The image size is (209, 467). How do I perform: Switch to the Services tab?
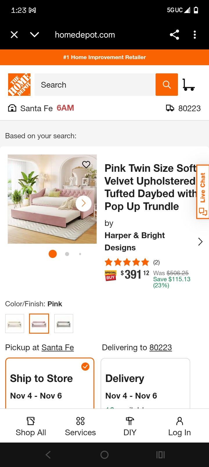[80, 426]
